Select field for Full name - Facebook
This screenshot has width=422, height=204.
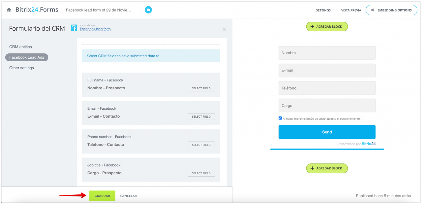(x=201, y=88)
